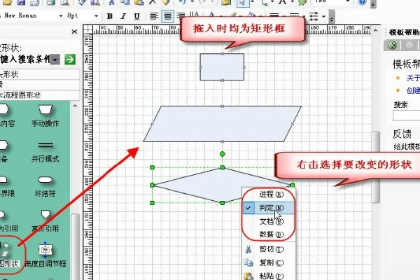420x280 pixels.
Task: Click the stencil scrollbar up arrow
Action: pyautogui.click(x=75, y=106)
